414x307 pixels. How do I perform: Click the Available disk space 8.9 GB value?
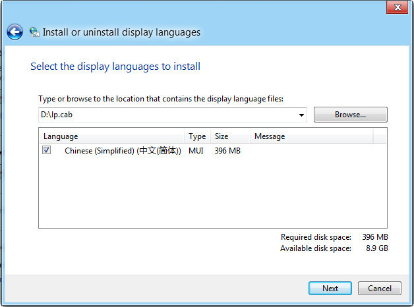377,248
